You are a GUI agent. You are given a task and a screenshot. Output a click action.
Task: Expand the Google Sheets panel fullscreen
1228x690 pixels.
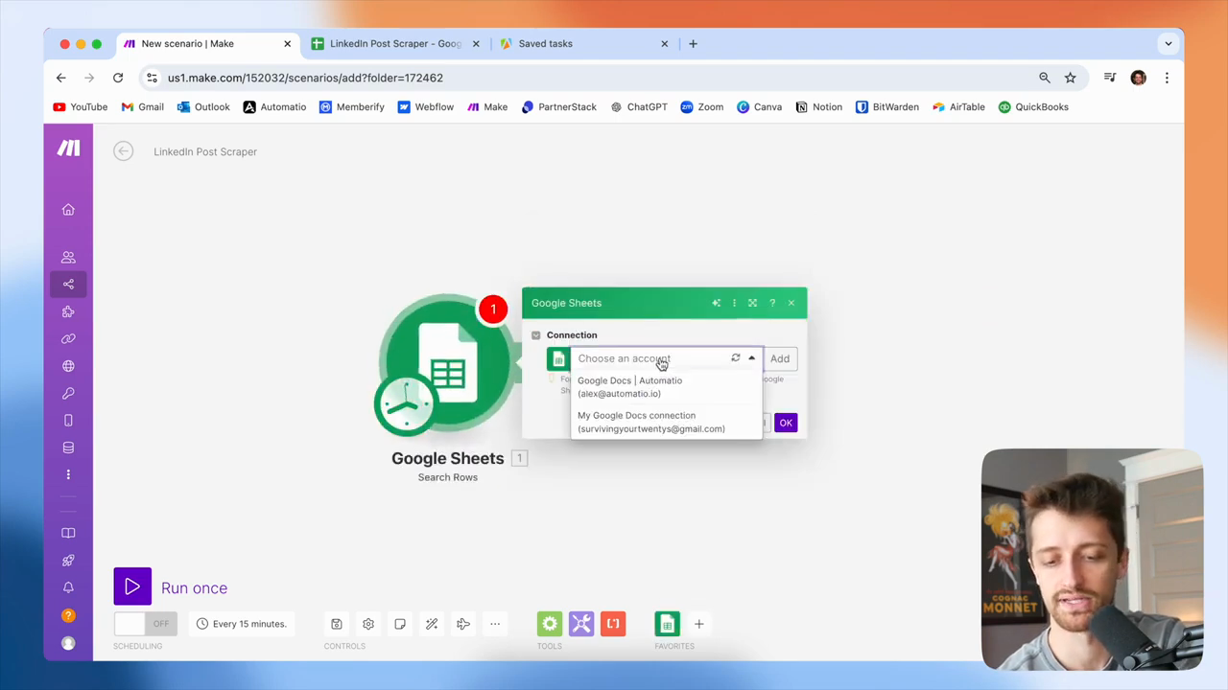click(752, 303)
